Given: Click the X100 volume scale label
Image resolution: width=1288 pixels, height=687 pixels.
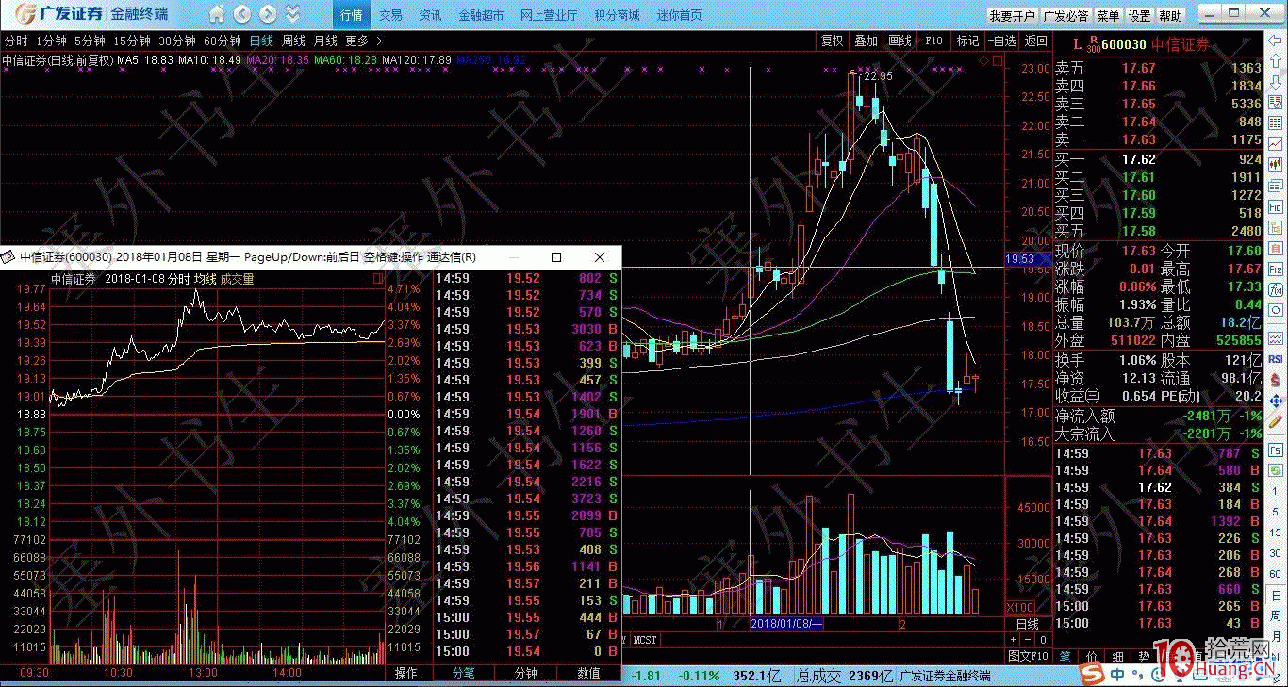Looking at the screenshot, I should tap(1021, 607).
